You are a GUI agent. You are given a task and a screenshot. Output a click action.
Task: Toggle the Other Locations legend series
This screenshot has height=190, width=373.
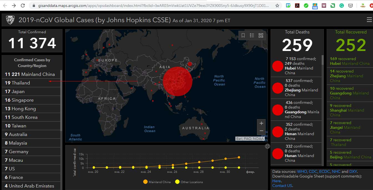pos(189,182)
